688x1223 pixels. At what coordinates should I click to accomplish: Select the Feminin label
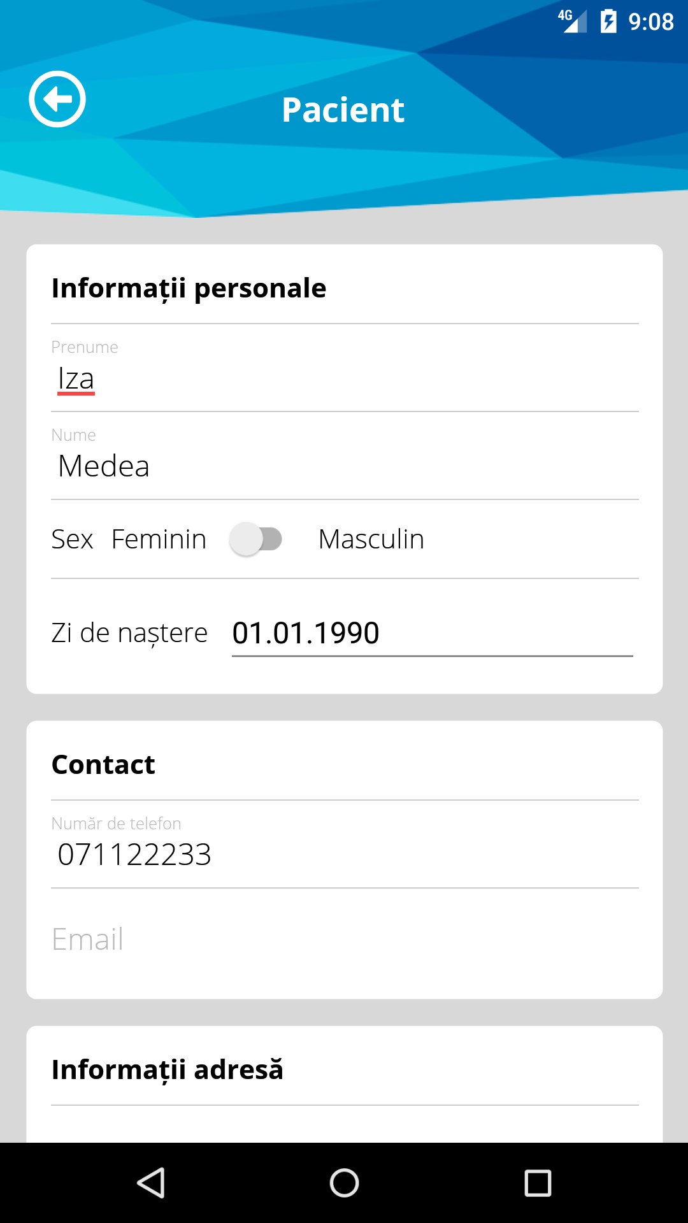pos(159,540)
